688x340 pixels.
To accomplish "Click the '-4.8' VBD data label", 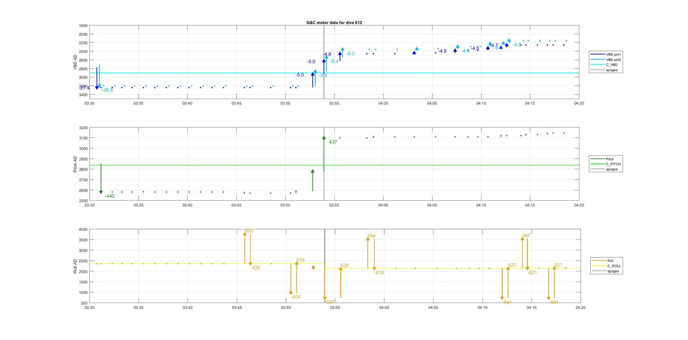I will pos(327,54).
